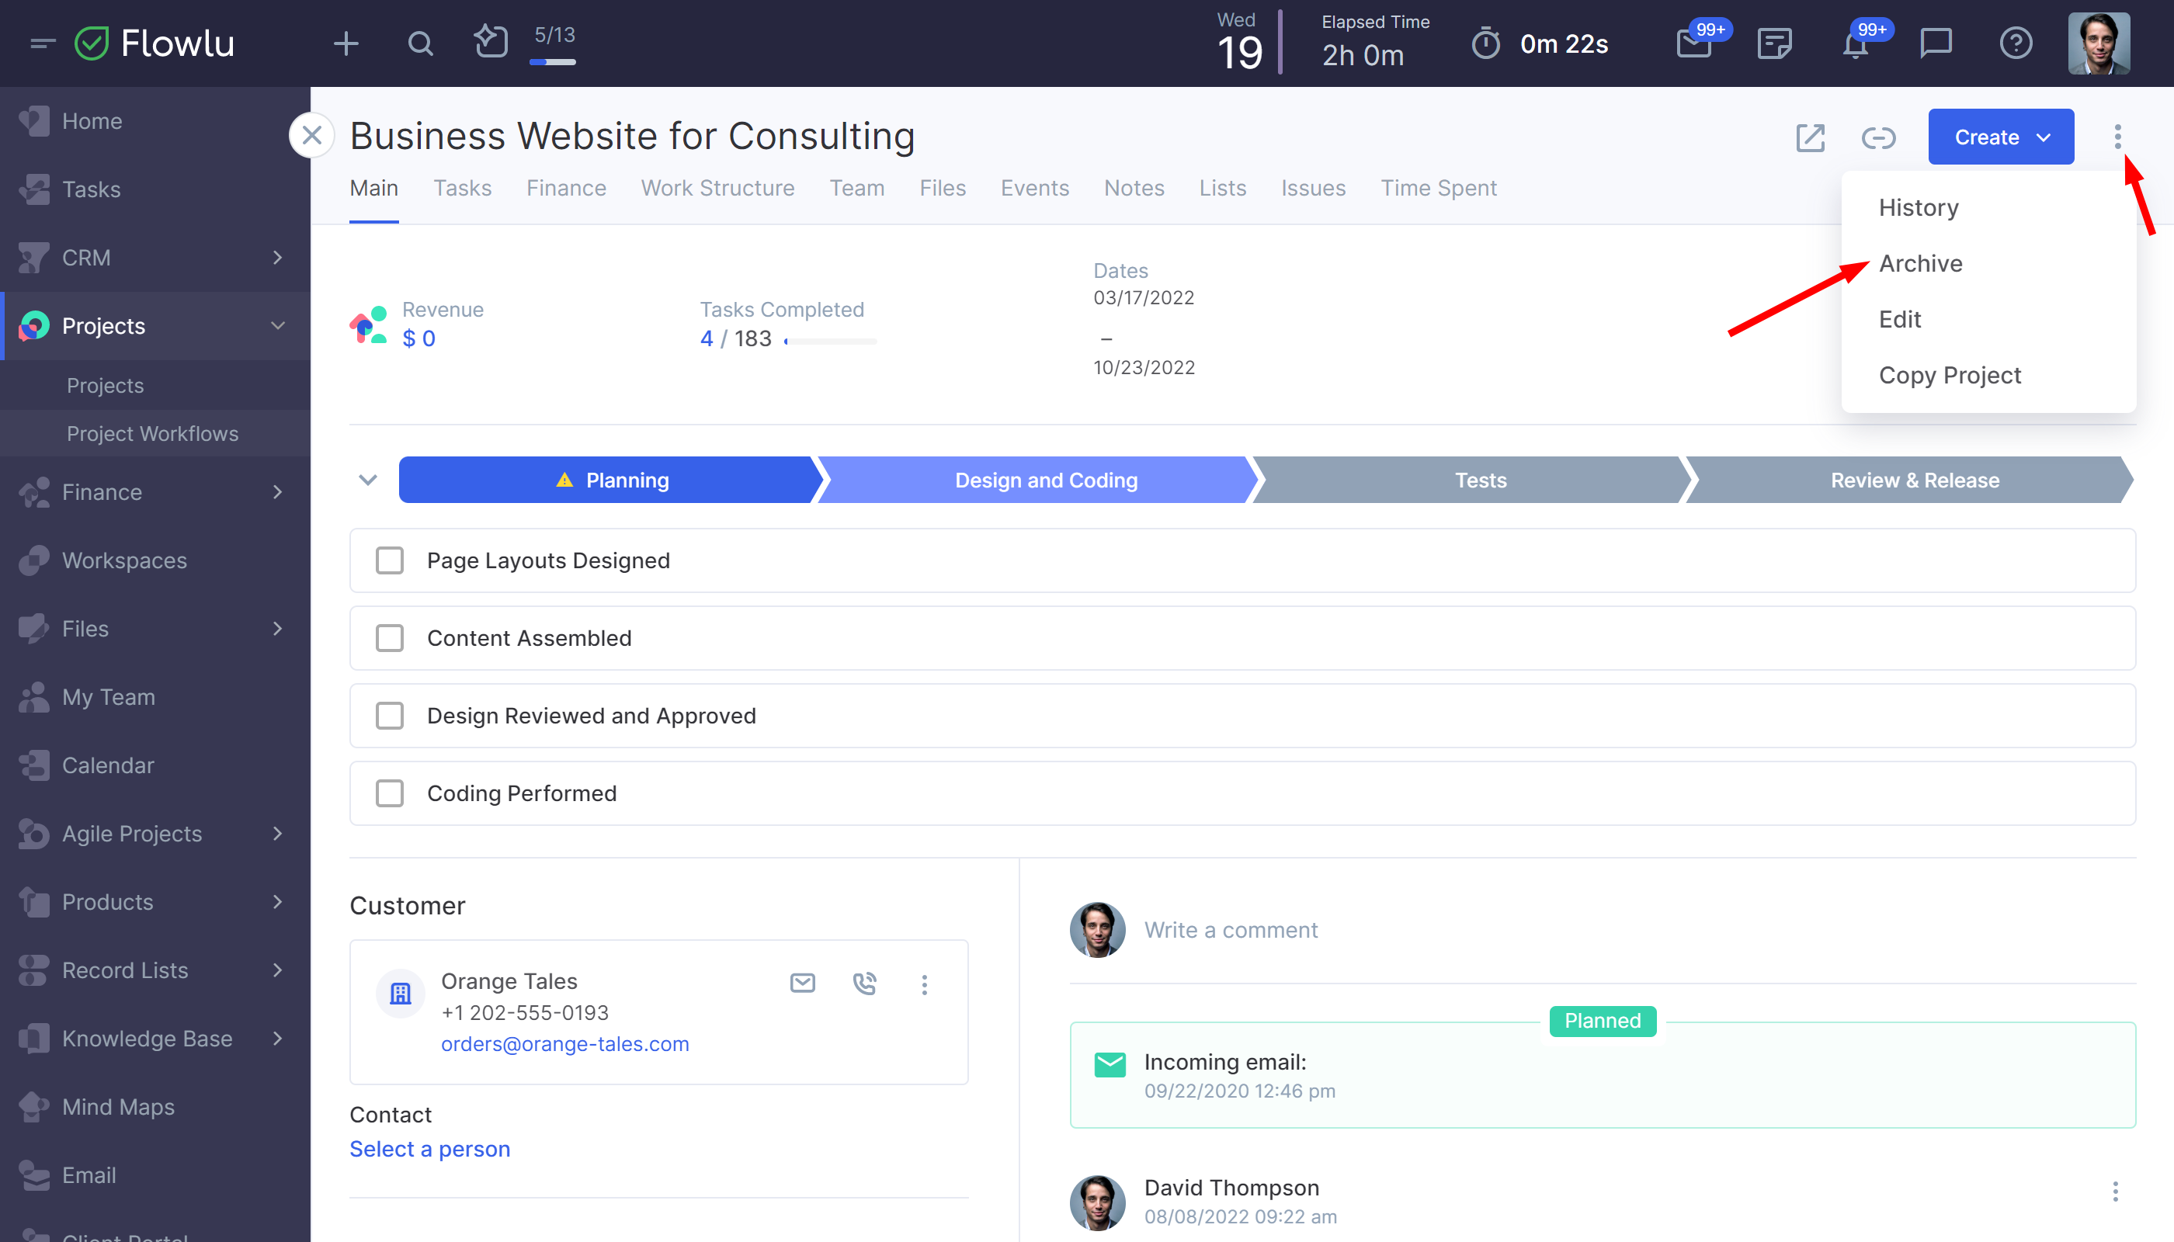Switch to the Time Spent tab
This screenshot has width=2174, height=1242.
pyautogui.click(x=1439, y=188)
